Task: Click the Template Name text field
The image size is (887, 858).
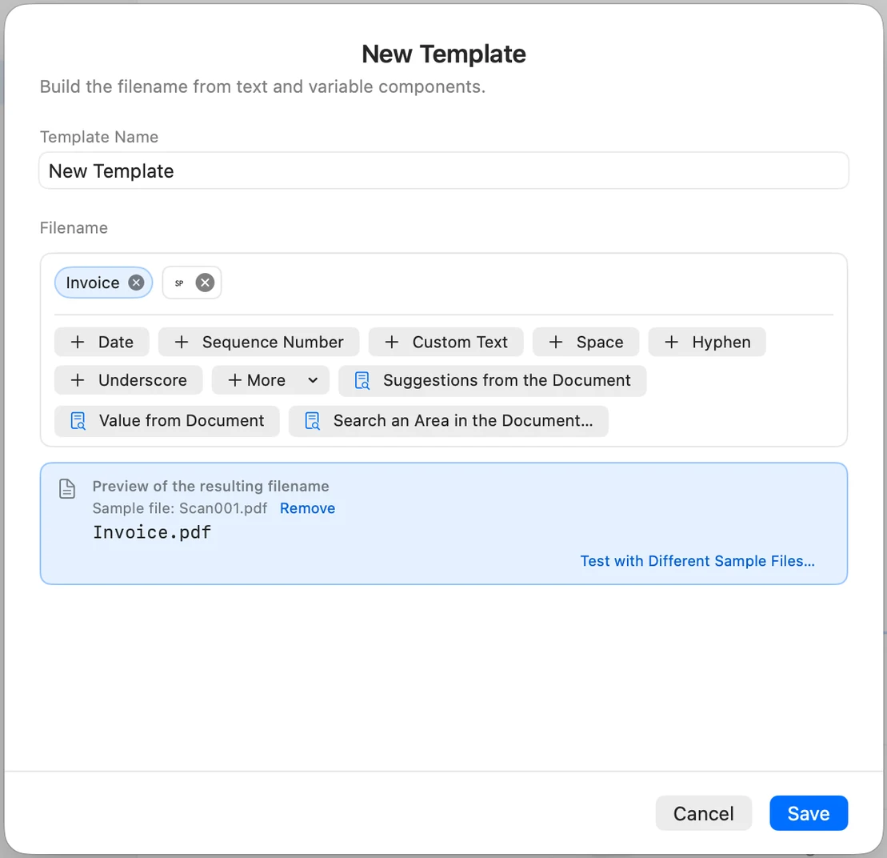Action: (443, 170)
